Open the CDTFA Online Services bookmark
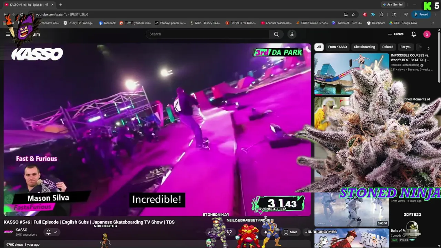This screenshot has width=441, height=248. point(312,23)
